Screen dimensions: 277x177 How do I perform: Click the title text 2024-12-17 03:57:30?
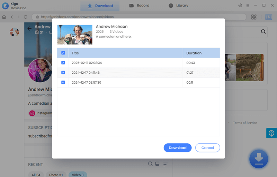click(x=86, y=83)
